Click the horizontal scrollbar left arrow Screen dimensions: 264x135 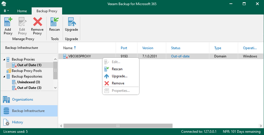click(61, 126)
